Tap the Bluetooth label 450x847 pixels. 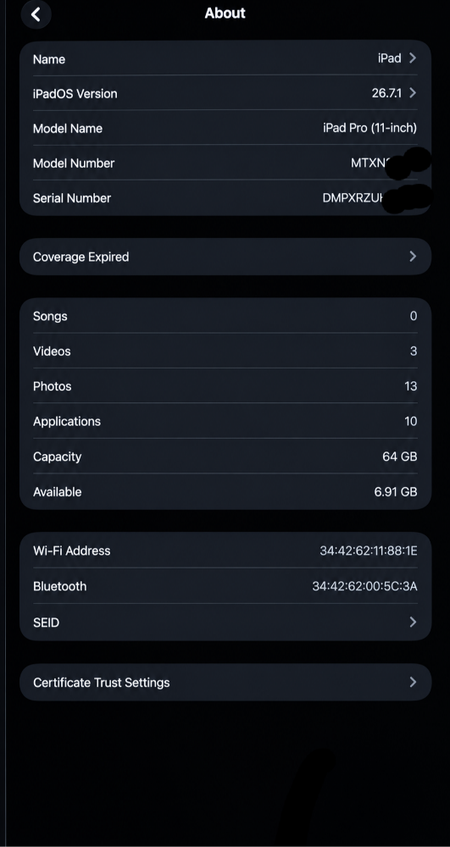click(60, 586)
